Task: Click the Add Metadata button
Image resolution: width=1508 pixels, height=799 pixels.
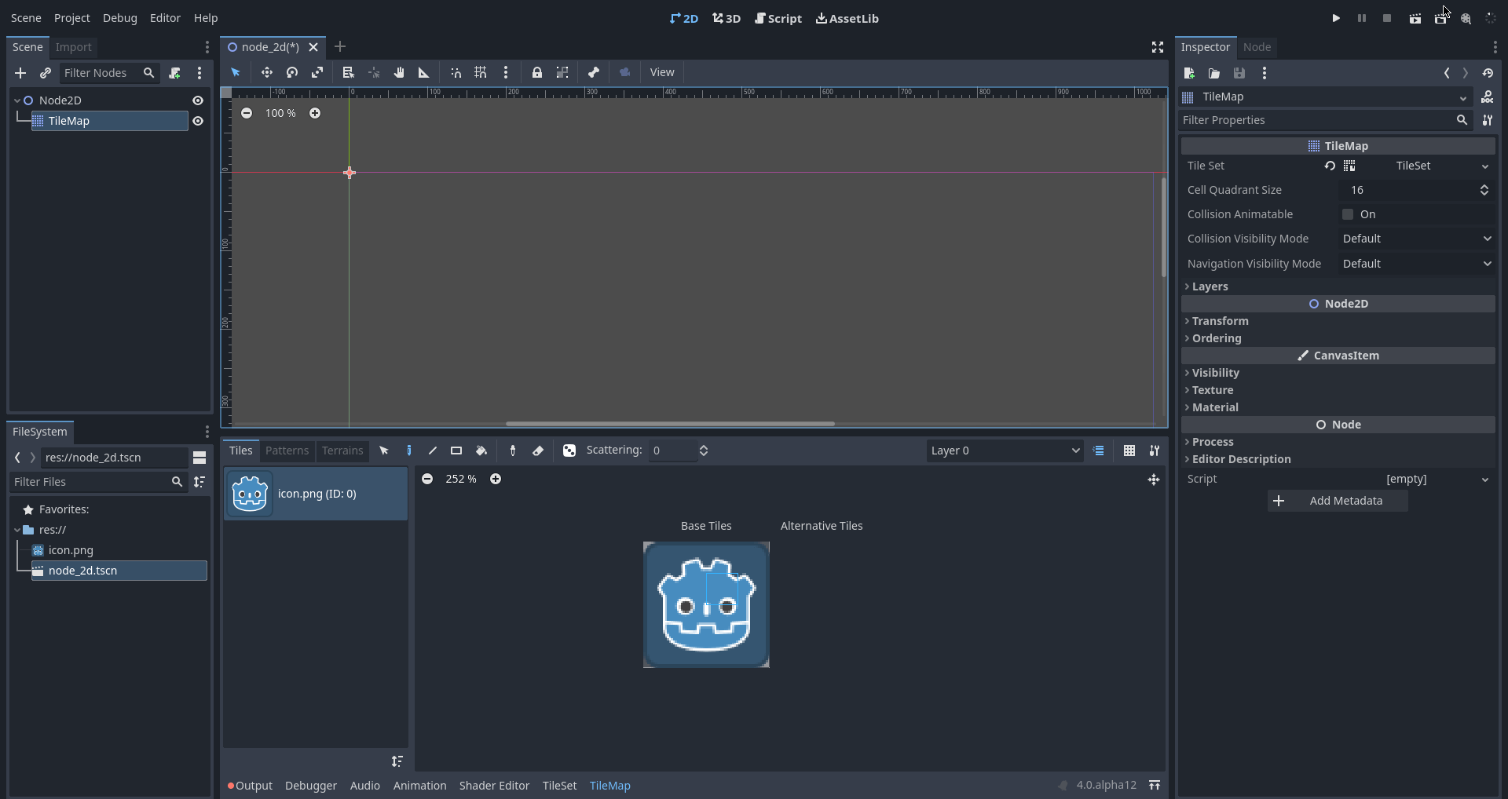Action: (x=1338, y=501)
